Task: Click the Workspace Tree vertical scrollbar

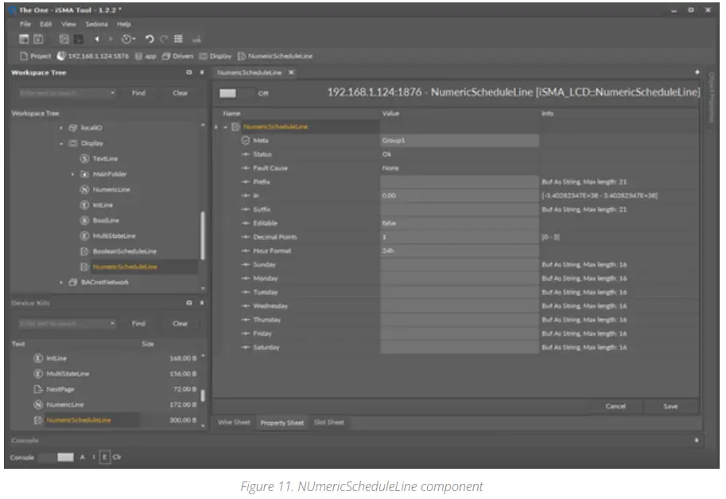Action: click(x=203, y=235)
